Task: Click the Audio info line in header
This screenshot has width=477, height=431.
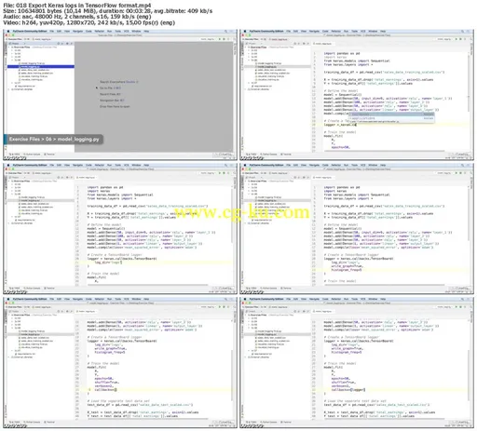Action: pyautogui.click(x=77, y=17)
